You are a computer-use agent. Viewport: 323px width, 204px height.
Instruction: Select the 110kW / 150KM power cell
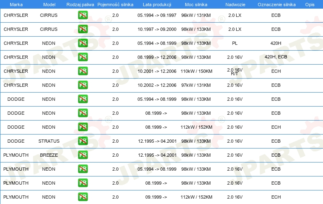coord(196,71)
